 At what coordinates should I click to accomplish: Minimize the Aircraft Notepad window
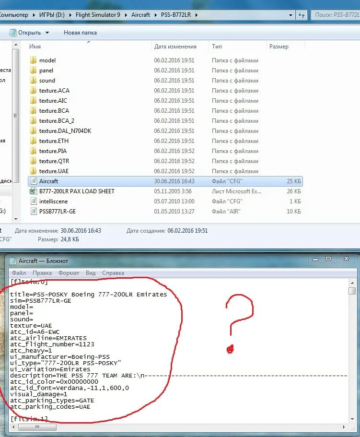(x=315, y=259)
